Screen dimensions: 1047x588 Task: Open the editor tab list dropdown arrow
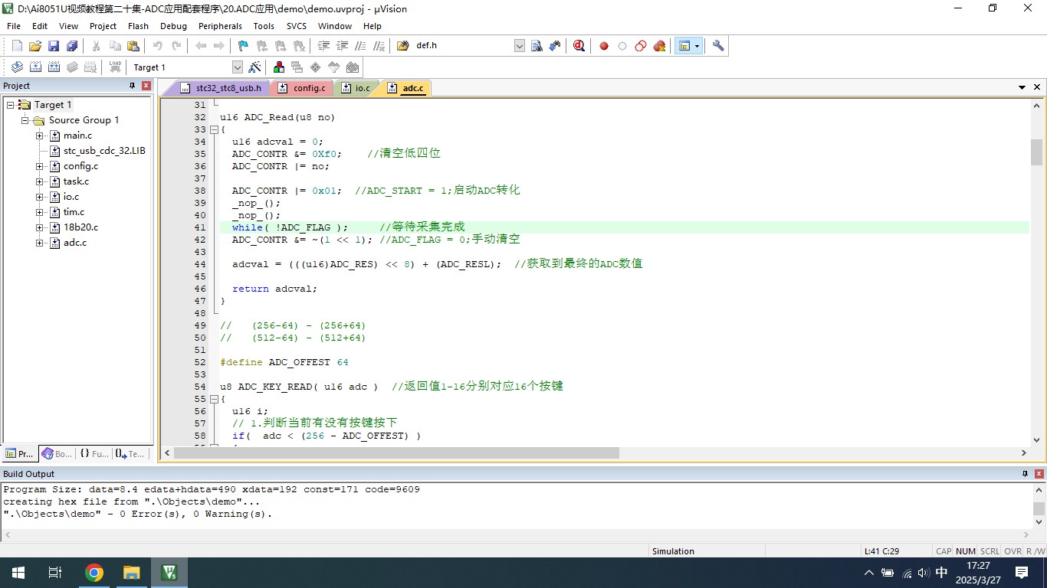click(1022, 88)
